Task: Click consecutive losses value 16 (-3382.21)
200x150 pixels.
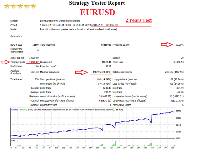Action: click(x=177, y=97)
